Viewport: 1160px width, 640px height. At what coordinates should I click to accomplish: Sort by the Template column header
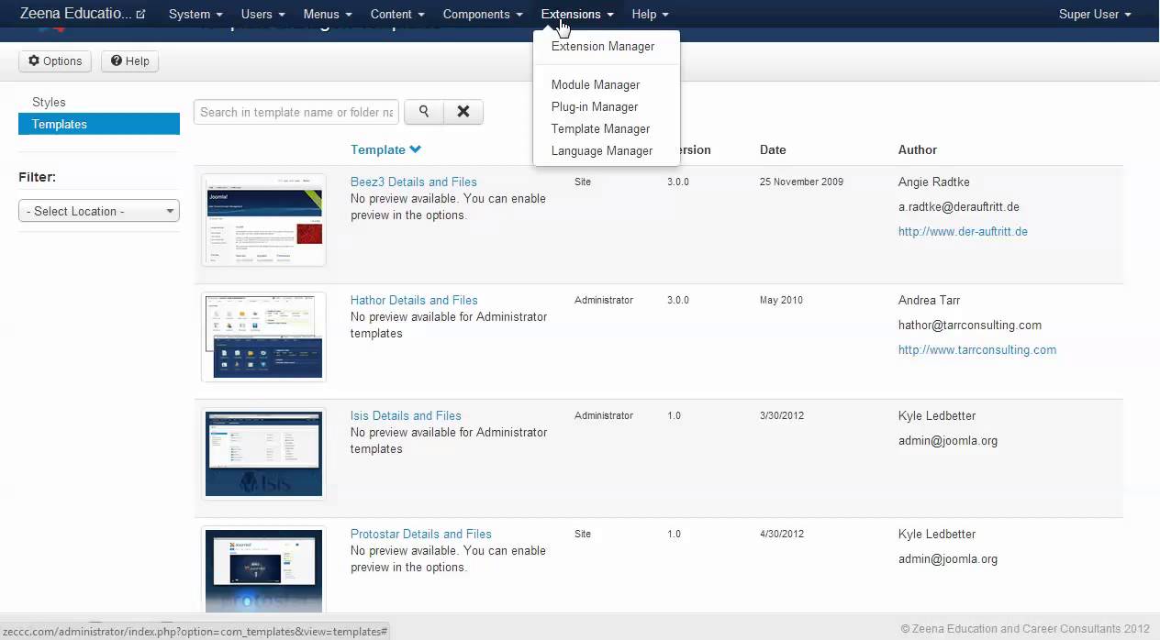pos(385,149)
